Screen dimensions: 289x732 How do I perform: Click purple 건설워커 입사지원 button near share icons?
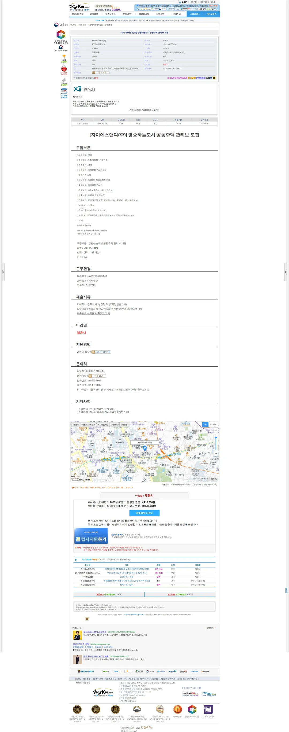(177, 78)
